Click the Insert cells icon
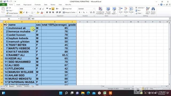This screenshot has width=171, height=96. 121,9
